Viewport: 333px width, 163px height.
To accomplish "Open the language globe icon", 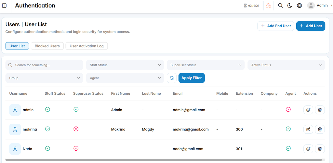I will (300, 6).
